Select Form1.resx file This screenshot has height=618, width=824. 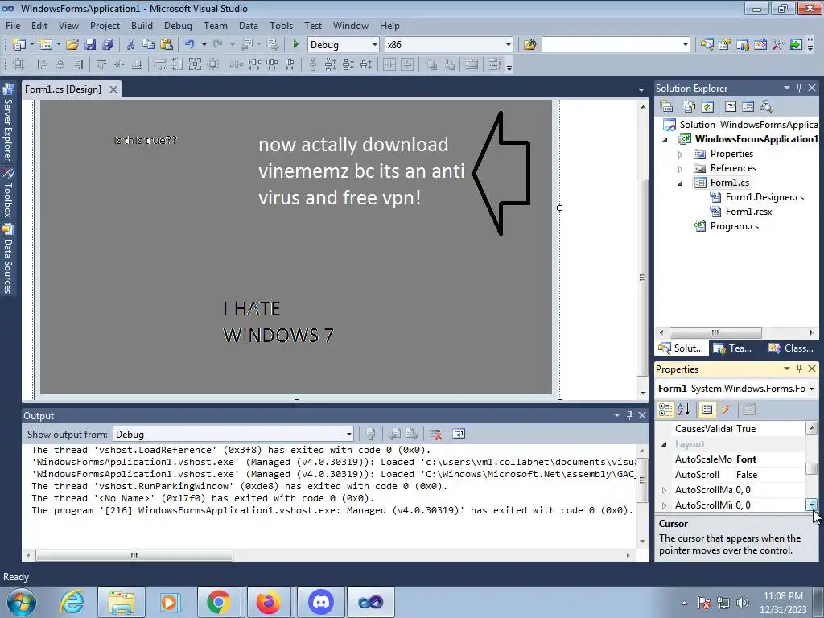click(749, 212)
